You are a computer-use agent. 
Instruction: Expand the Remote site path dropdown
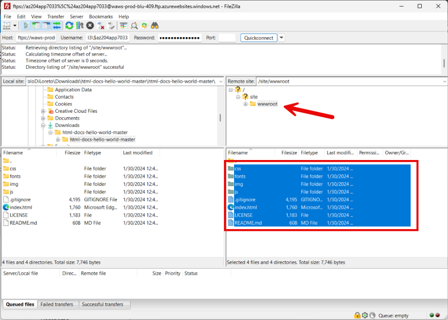click(x=444, y=81)
